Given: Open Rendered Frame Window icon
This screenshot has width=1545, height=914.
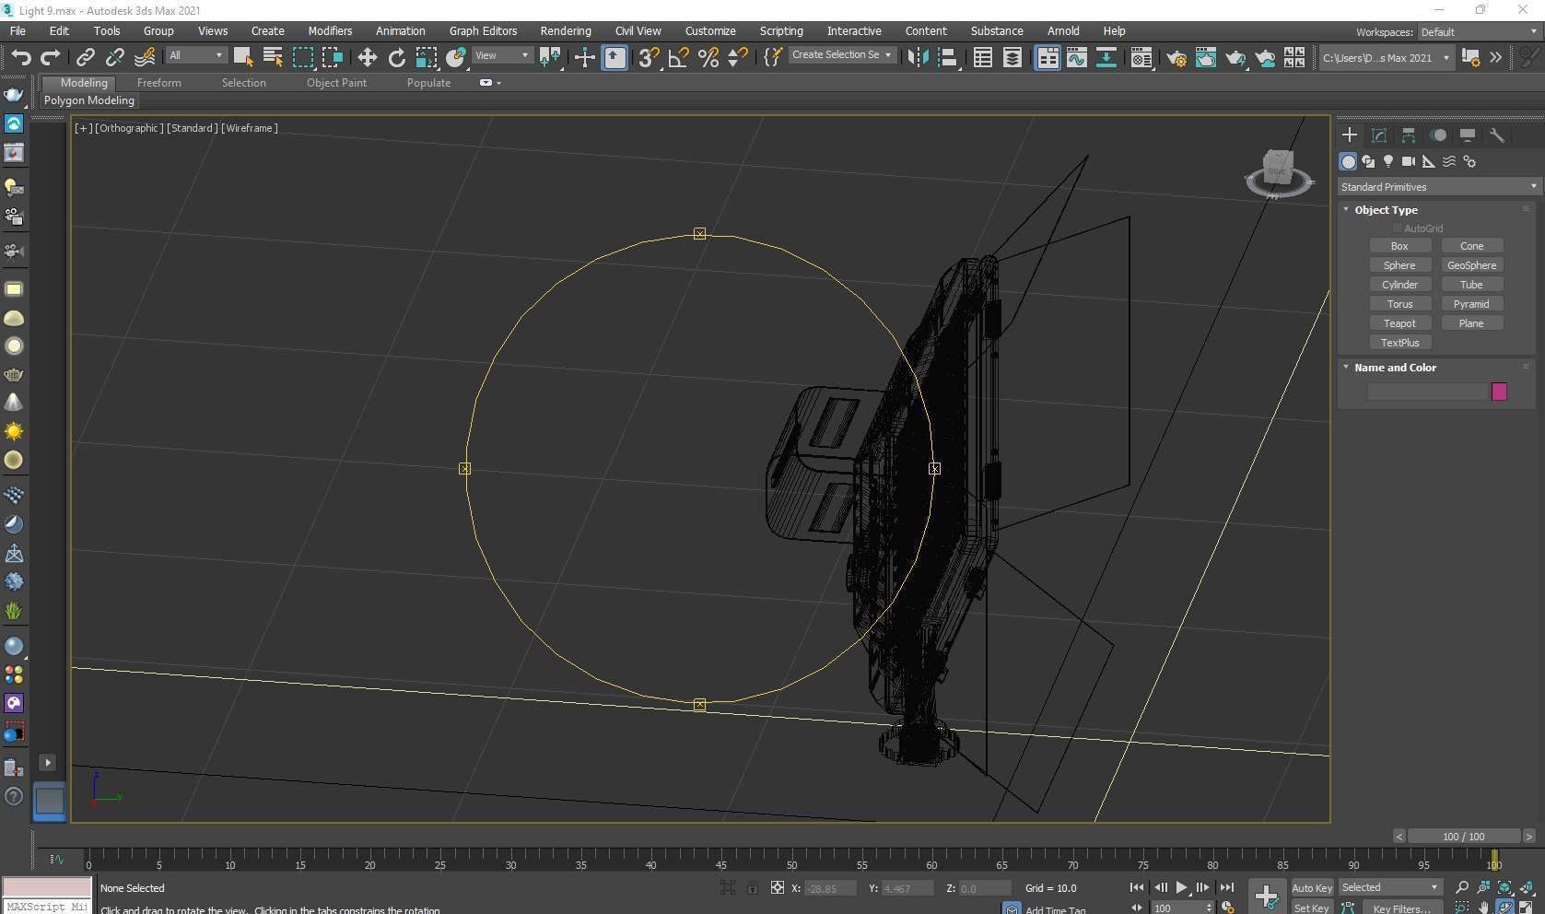Looking at the screenshot, I should (x=1206, y=57).
